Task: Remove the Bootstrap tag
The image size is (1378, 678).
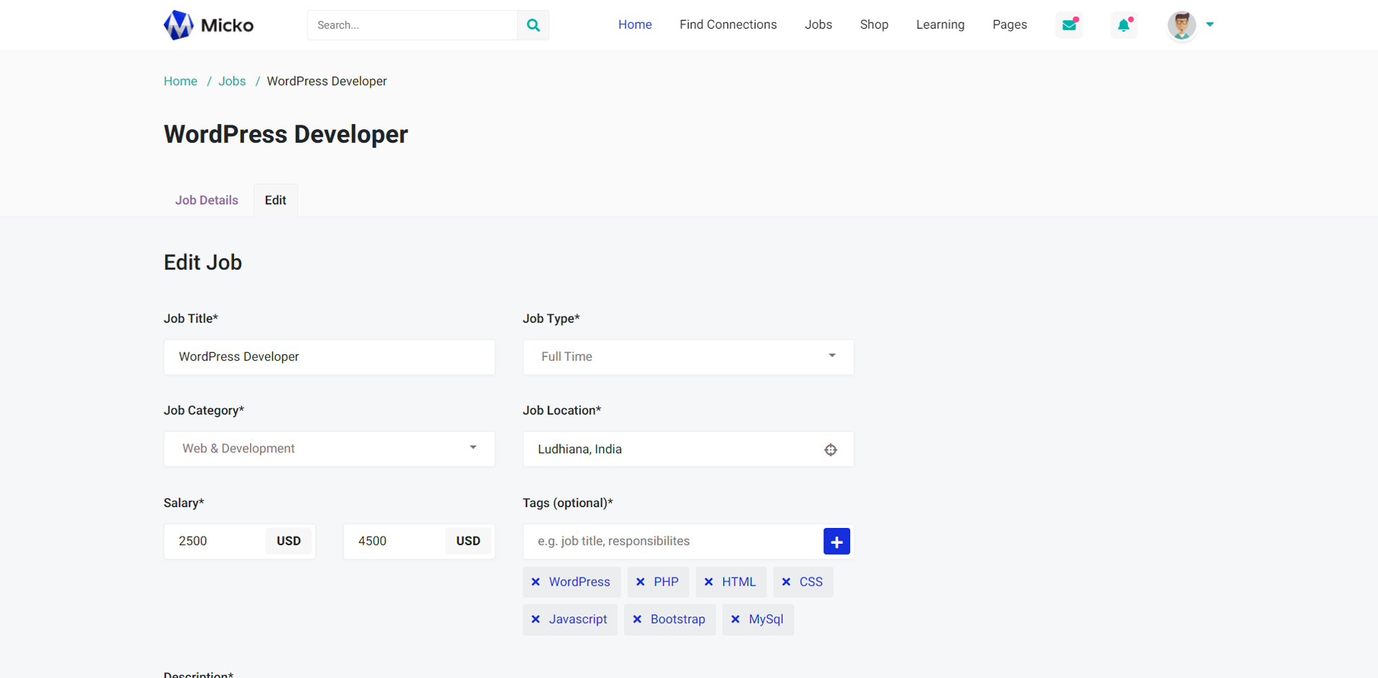Action: click(x=637, y=620)
